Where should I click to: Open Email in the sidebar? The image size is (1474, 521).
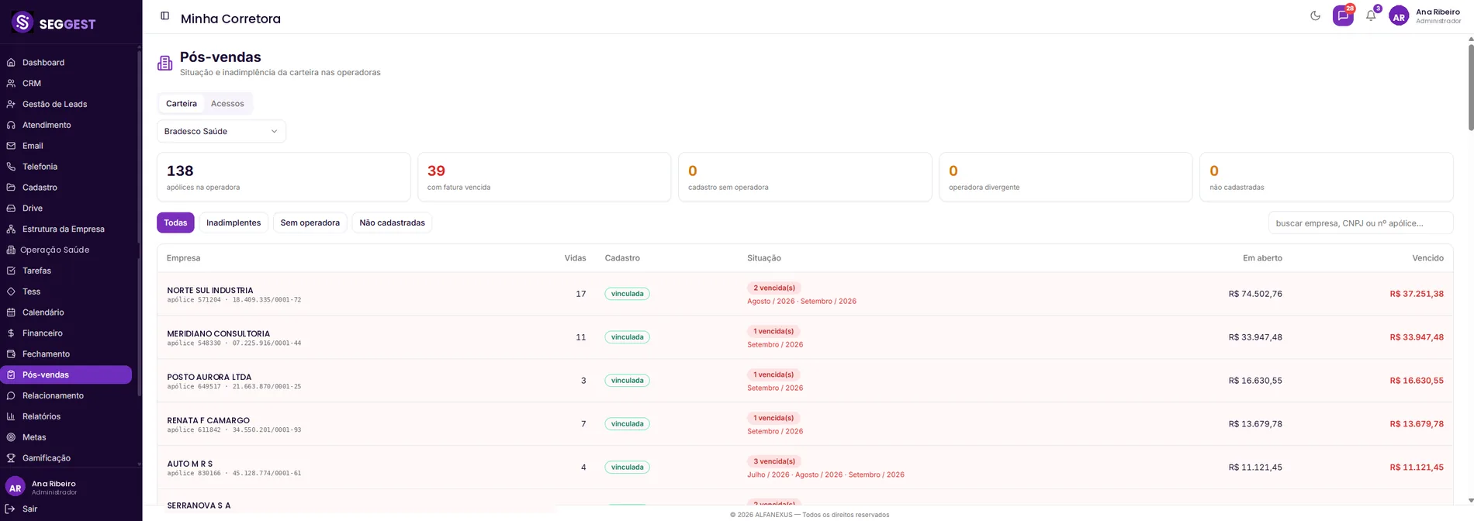67,146
